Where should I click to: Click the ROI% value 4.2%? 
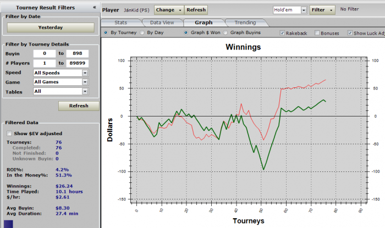(62, 170)
